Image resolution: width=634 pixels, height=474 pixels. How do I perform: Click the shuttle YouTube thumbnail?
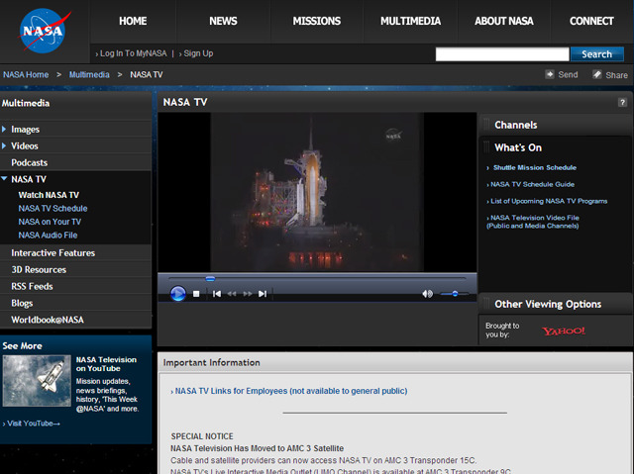pos(37,381)
